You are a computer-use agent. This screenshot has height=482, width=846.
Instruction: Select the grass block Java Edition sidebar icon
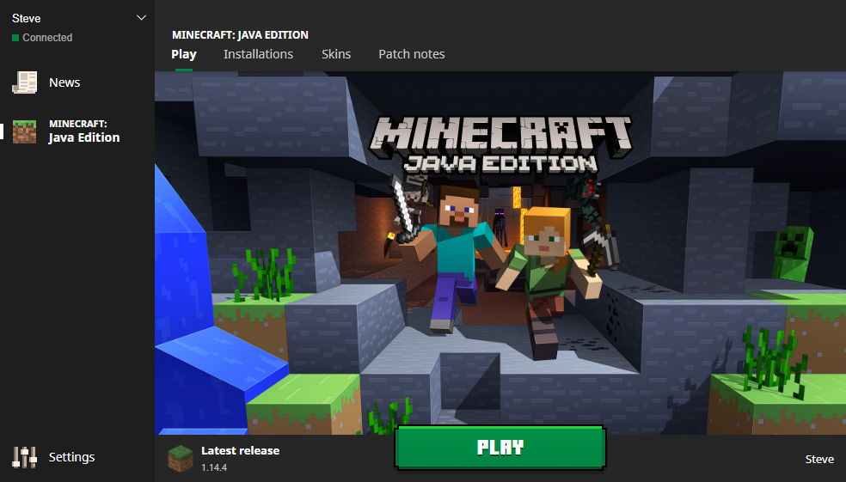pos(24,131)
